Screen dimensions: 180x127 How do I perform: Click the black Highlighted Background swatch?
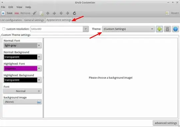[21, 80]
